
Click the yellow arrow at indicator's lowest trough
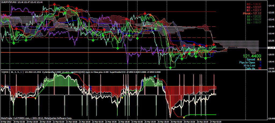click(184, 117)
